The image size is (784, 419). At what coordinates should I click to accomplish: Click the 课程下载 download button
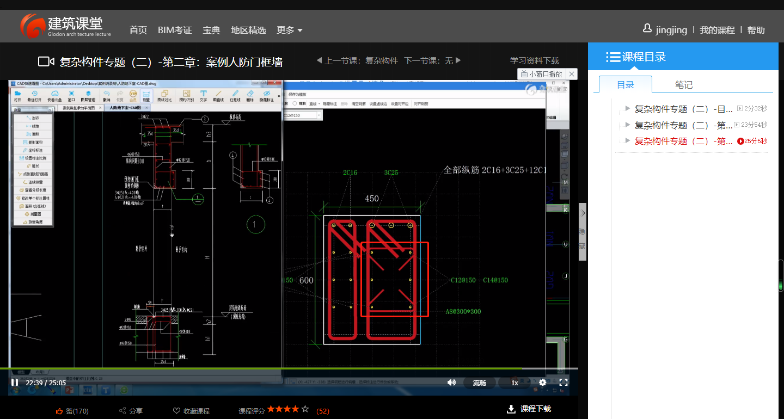click(529, 409)
